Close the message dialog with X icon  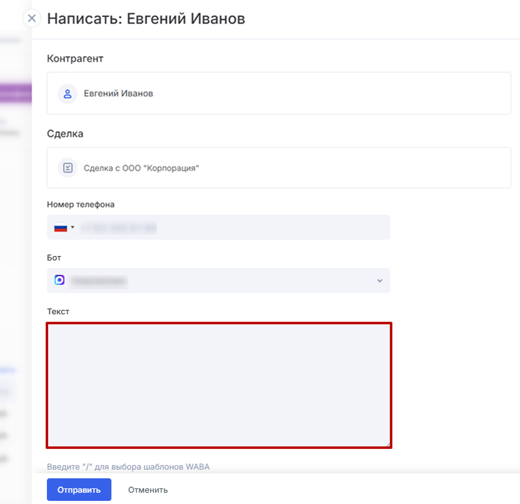click(32, 18)
